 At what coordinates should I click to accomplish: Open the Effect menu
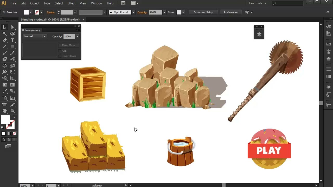click(x=72, y=3)
